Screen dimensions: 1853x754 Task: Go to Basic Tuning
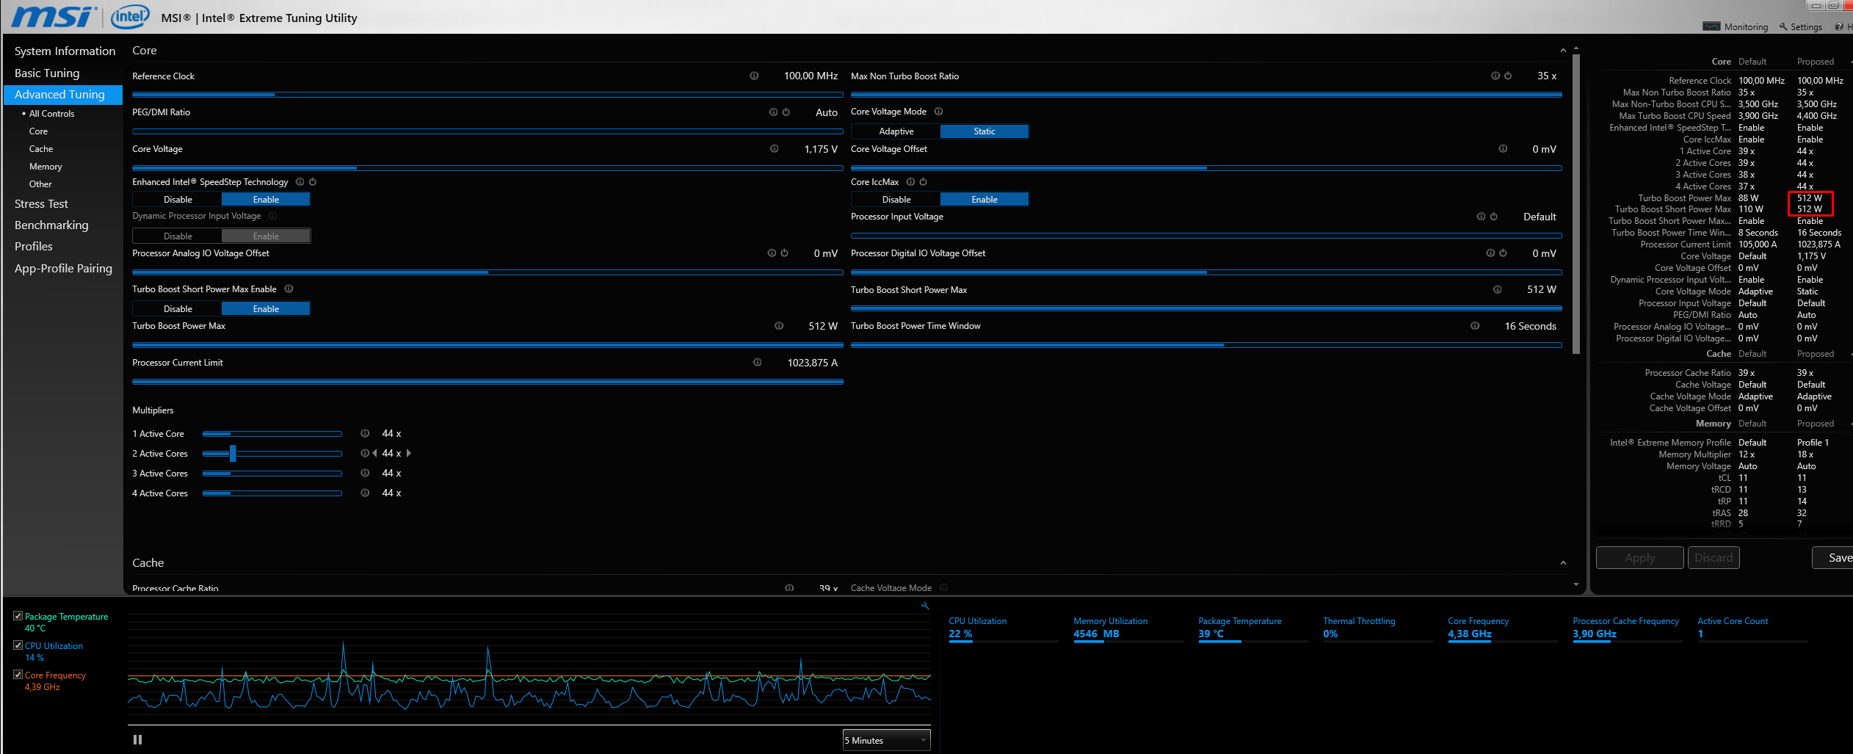point(47,73)
